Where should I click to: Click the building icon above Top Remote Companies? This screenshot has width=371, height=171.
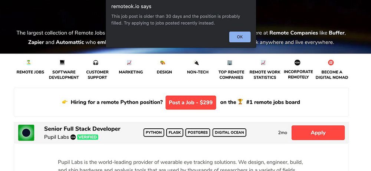coord(230,63)
